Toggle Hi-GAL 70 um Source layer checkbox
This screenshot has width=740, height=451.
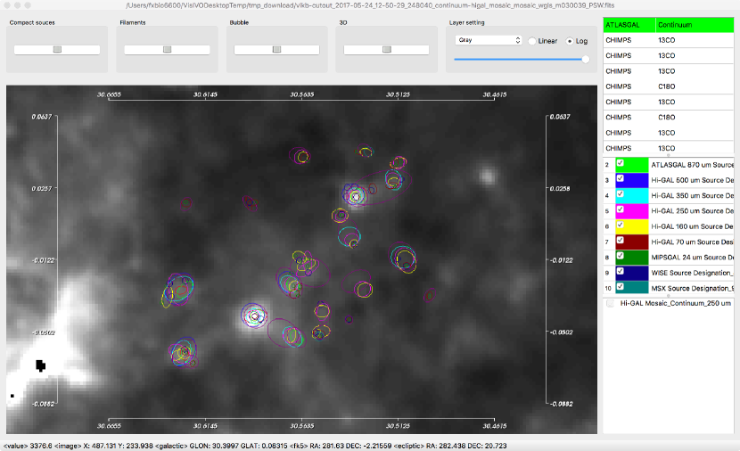621,240
